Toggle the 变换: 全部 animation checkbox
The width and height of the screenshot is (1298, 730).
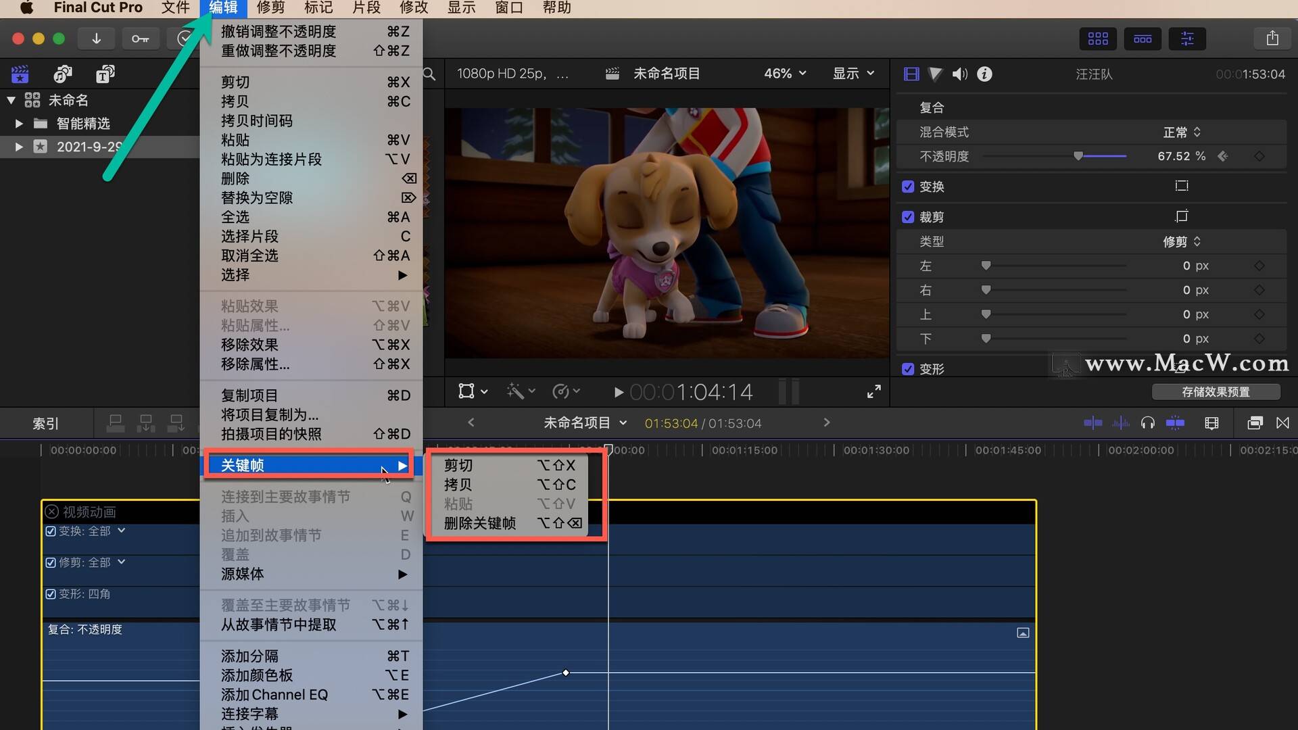coord(51,531)
